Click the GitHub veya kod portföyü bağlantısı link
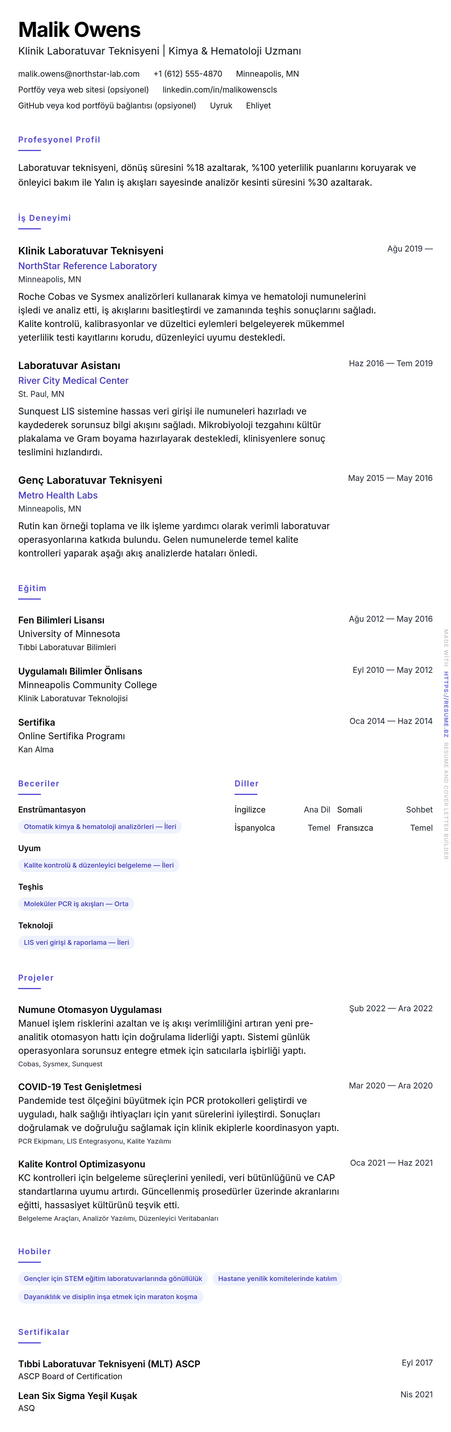The height and width of the screenshot is (1432, 451). [107, 106]
